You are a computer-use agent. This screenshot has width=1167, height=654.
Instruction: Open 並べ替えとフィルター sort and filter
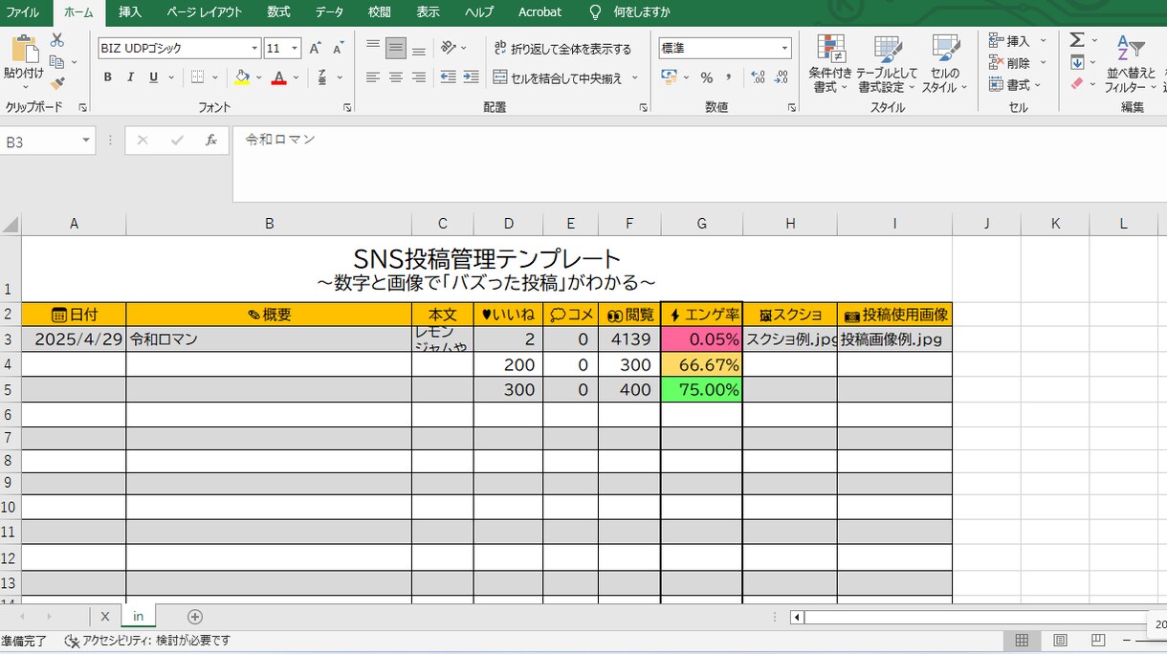point(1131,64)
